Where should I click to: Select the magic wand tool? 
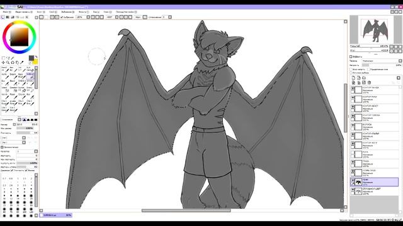[13, 58]
